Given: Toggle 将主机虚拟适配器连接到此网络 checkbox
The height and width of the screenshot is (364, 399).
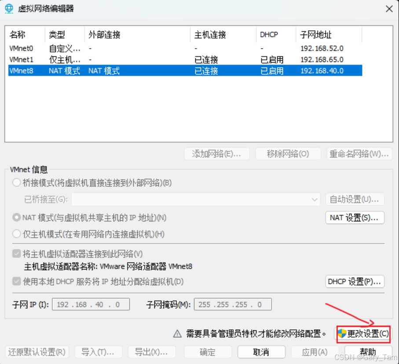Looking at the screenshot, I should point(17,253).
